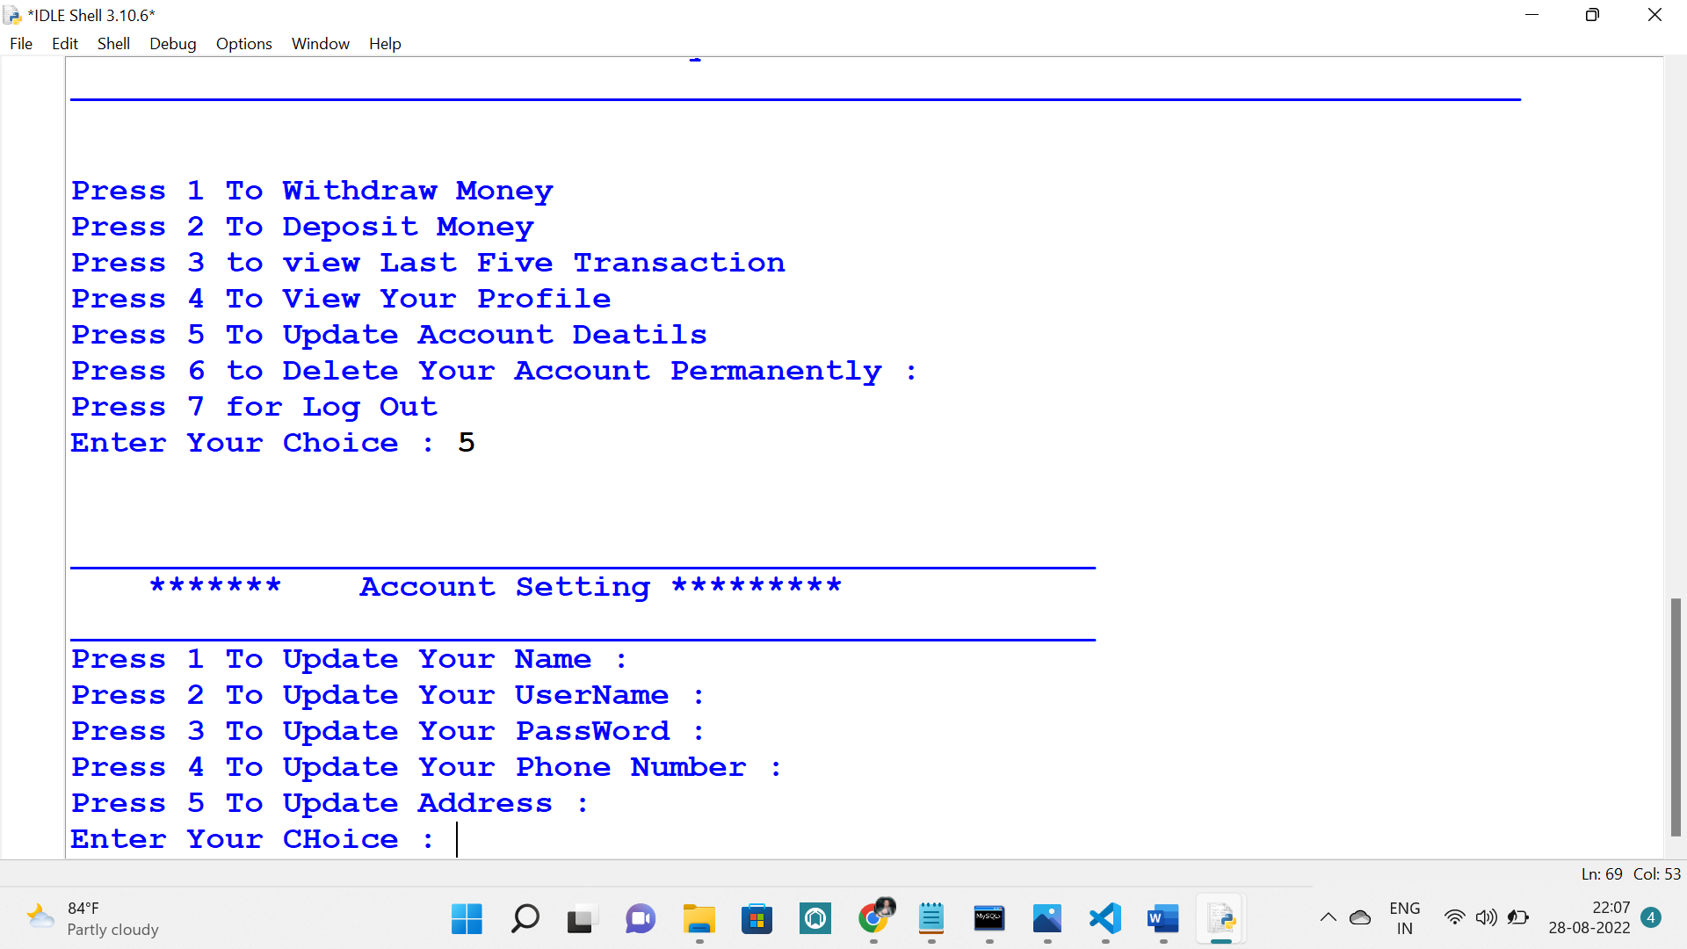This screenshot has width=1687, height=949.
Task: Open the Options menu in IDLE
Action: [243, 43]
